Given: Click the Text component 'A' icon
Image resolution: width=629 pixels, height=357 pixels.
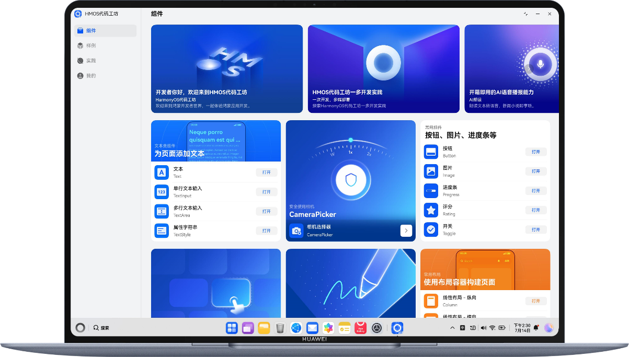Looking at the screenshot, I should [x=161, y=172].
